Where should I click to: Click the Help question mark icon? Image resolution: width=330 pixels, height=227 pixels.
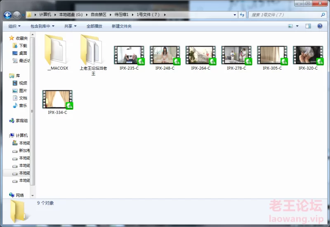coord(320,26)
